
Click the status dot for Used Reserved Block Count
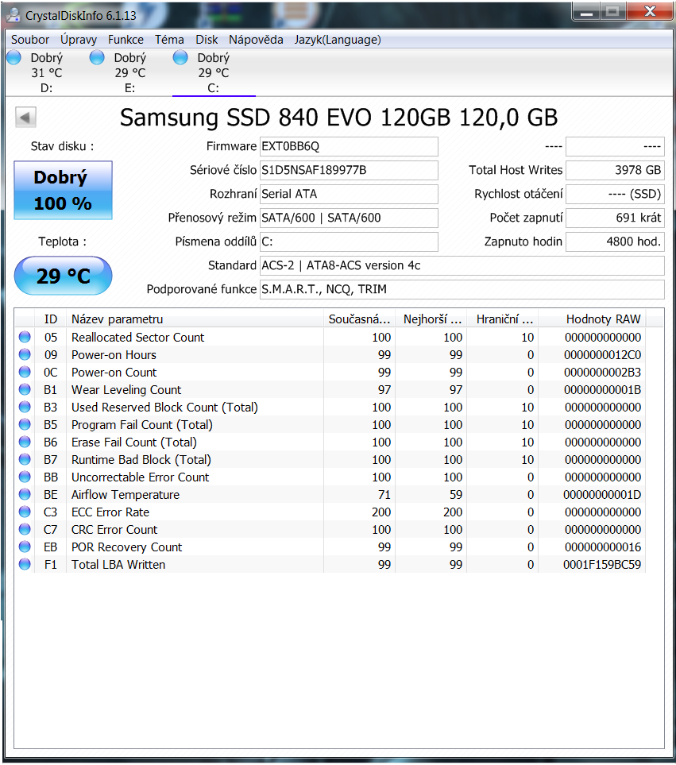click(x=25, y=407)
